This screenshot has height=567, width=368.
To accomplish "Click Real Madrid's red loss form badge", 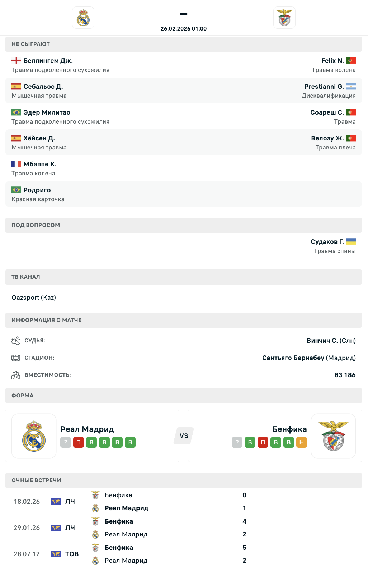I will [x=79, y=442].
